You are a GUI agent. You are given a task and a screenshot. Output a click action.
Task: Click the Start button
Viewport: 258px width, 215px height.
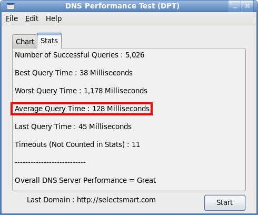point(225,203)
